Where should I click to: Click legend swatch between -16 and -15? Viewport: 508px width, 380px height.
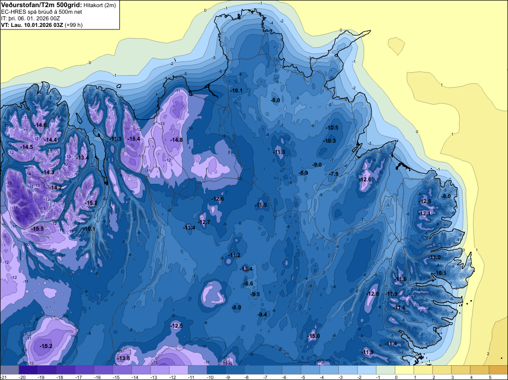pos(104,370)
